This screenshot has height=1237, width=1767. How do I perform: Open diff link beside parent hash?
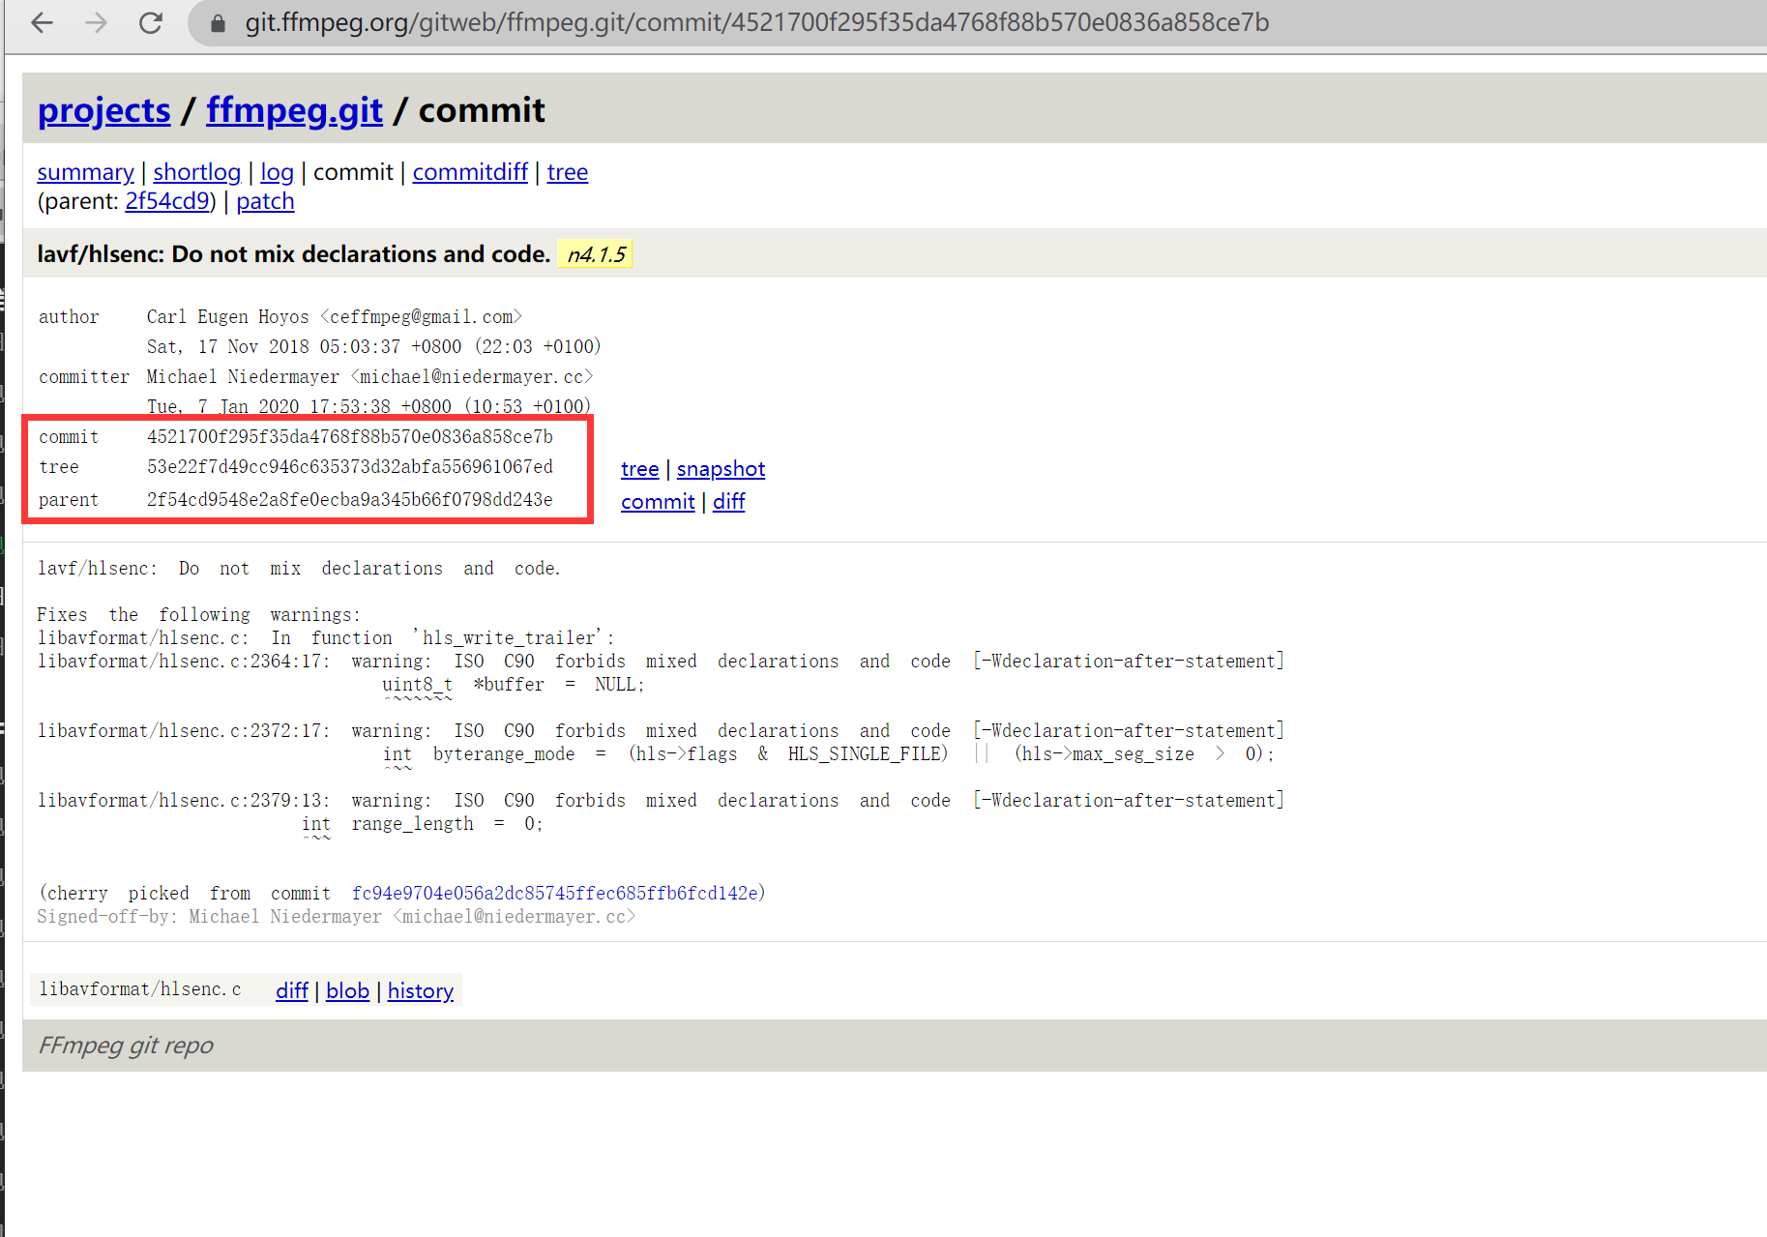click(729, 502)
